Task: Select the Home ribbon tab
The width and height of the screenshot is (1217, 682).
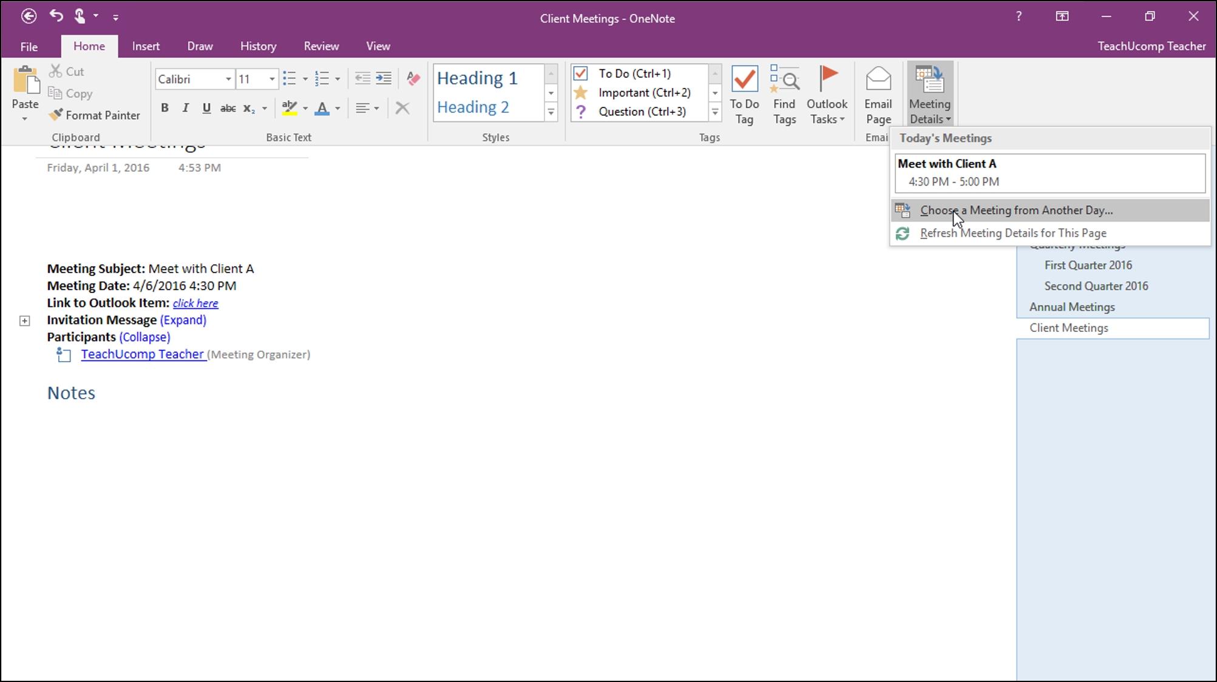Action: (89, 46)
